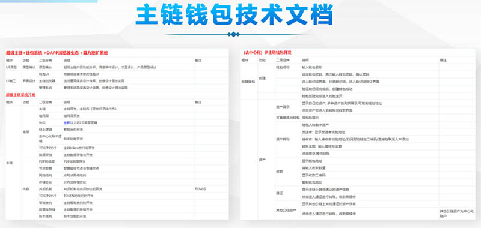Viewport: 481px width, 228px height.
Task: Click the UI原型 module cell
Action: coord(11,67)
